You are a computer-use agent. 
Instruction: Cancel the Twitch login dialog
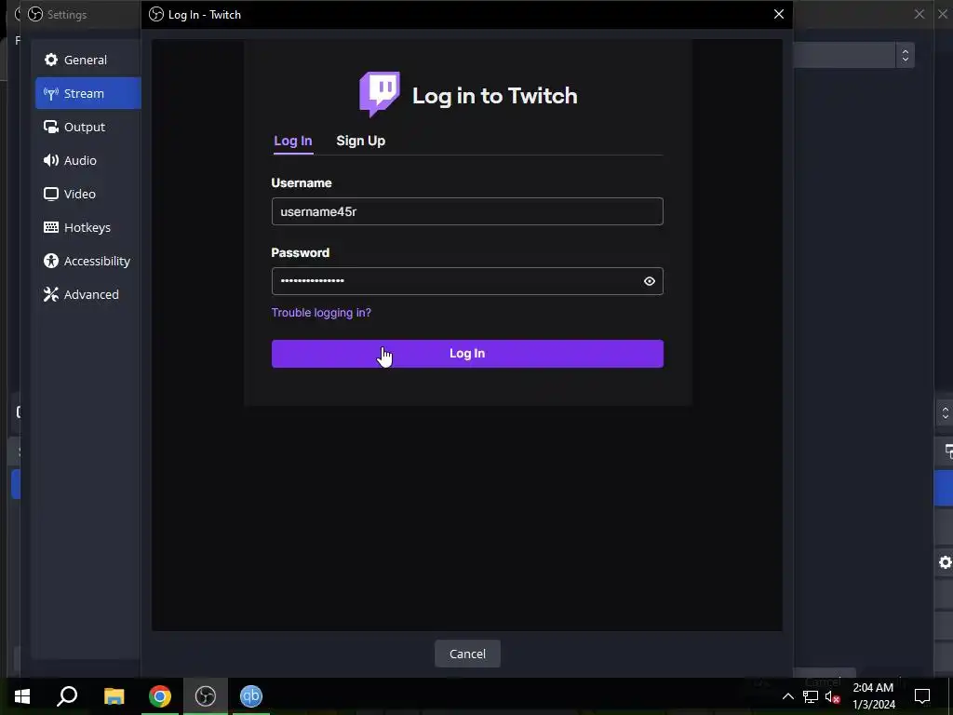pyautogui.click(x=467, y=654)
